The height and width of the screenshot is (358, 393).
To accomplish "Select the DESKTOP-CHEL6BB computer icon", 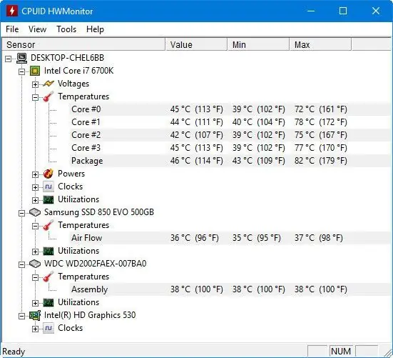I will [x=22, y=59].
